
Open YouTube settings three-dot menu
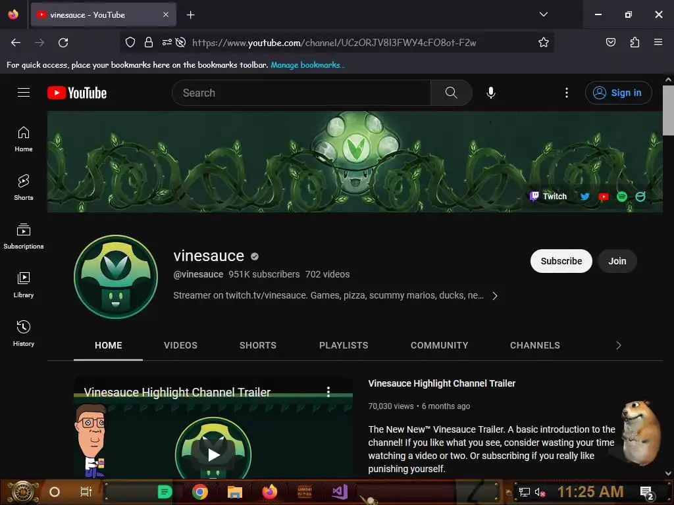pos(567,93)
